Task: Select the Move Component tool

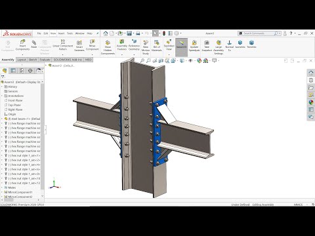Action: [x=92, y=45]
